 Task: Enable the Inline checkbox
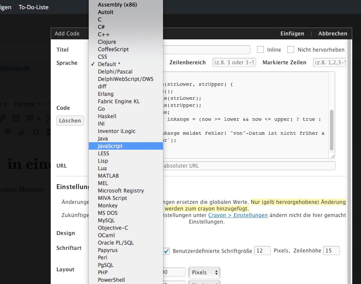pos(260,49)
